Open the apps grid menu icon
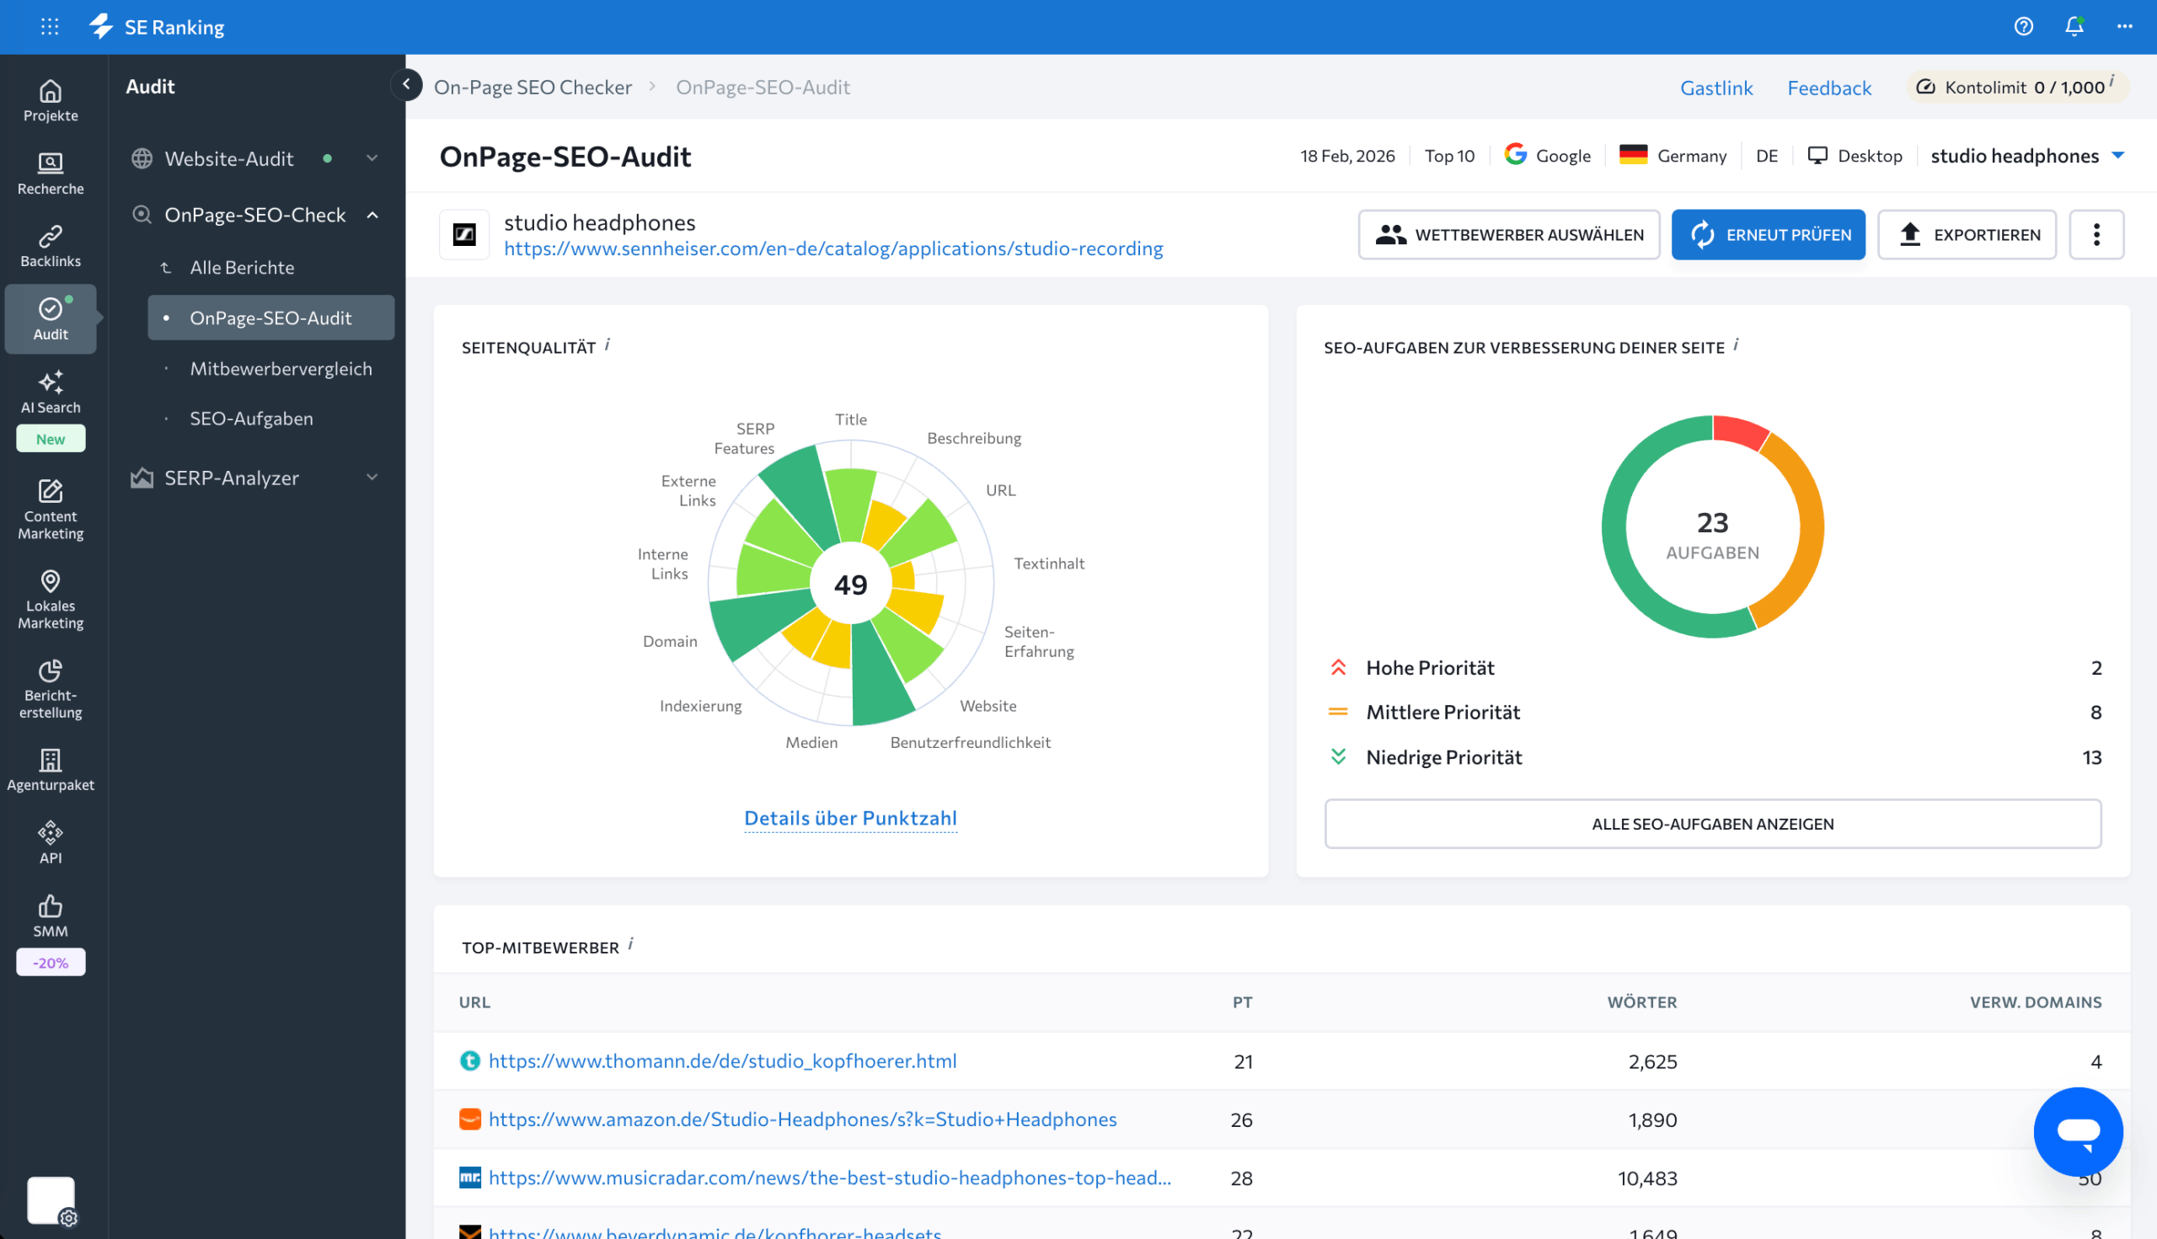 click(x=50, y=26)
